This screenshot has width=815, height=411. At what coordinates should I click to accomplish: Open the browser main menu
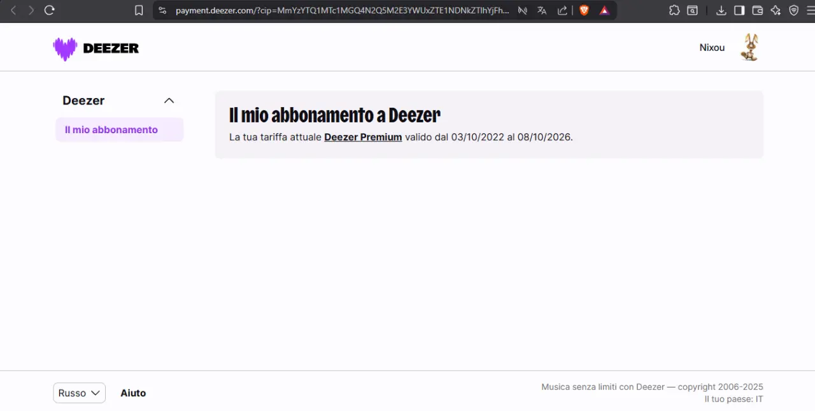tap(810, 10)
